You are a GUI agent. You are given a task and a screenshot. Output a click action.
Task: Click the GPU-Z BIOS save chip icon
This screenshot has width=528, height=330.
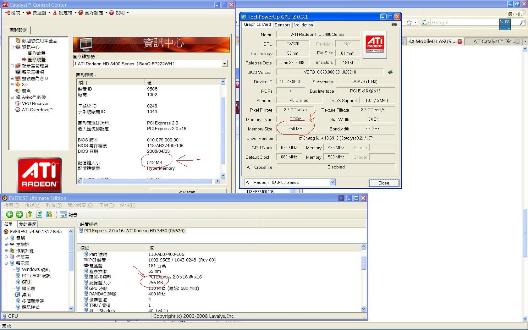[390, 72]
